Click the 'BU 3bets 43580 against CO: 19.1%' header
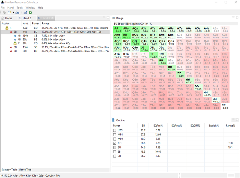The height and width of the screenshot is (178, 240). click(133, 24)
